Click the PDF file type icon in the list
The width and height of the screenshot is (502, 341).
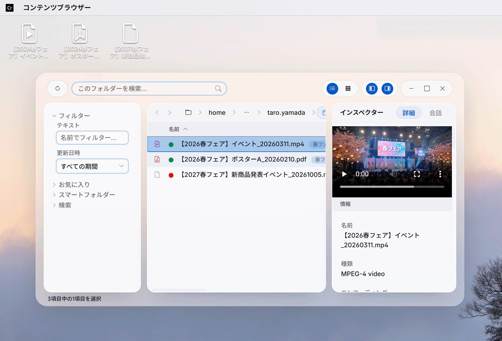[x=157, y=159]
